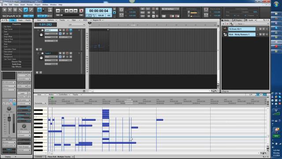Open the SI-Drum Kit 1 synth icon

[x=225, y=29]
